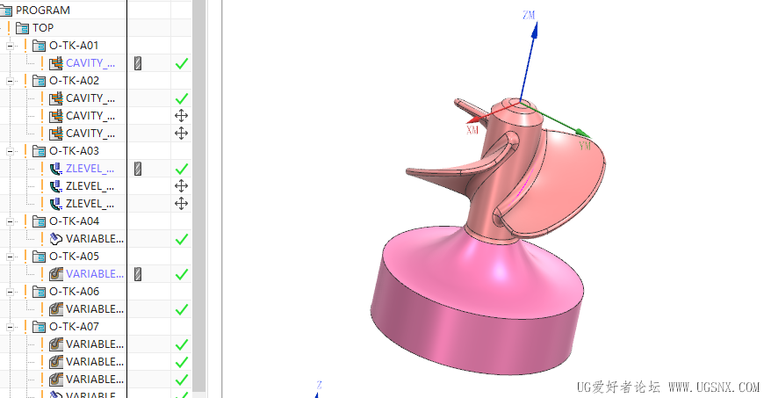764x398 pixels.
Task: Click repost status icon of second O-TK-A02 CAVITY operation
Action: (181, 116)
